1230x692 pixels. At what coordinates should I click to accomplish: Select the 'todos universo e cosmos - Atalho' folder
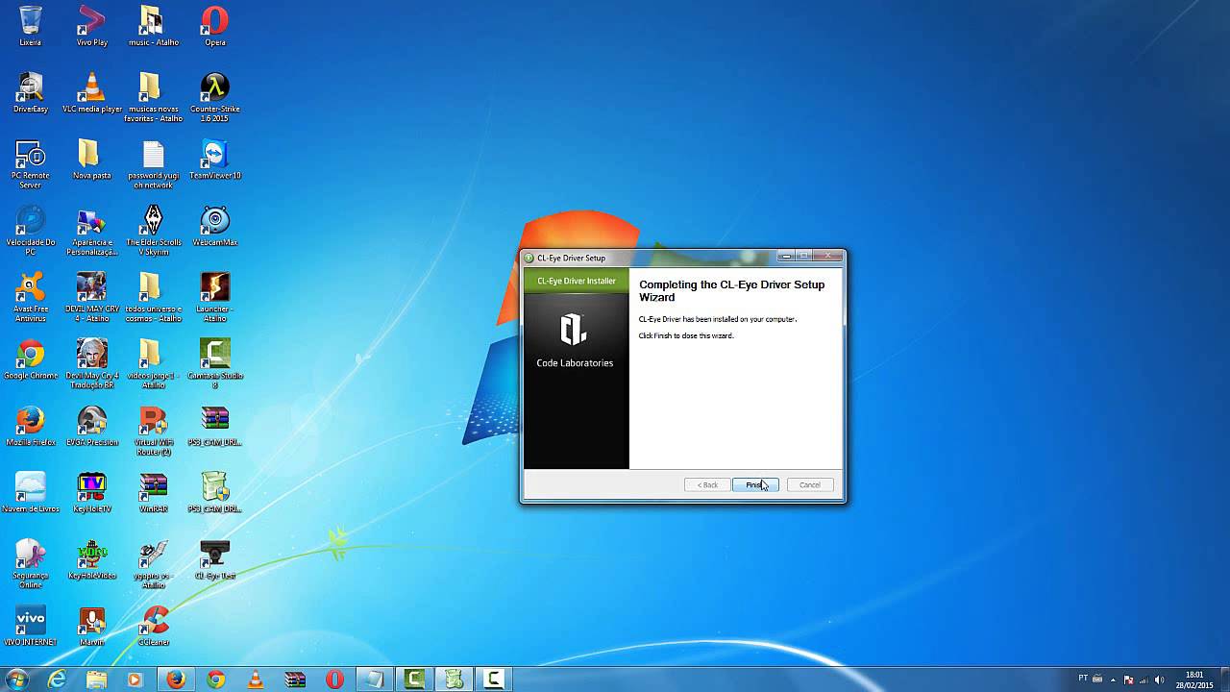point(154,296)
